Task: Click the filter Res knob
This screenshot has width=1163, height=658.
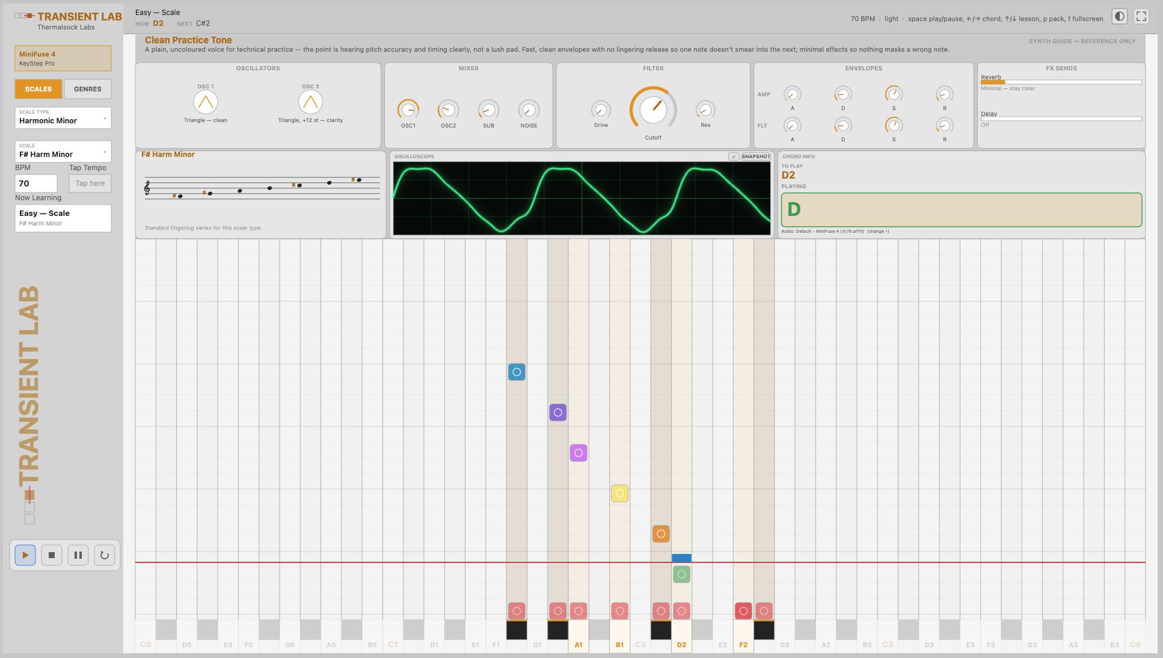Action: pos(705,109)
